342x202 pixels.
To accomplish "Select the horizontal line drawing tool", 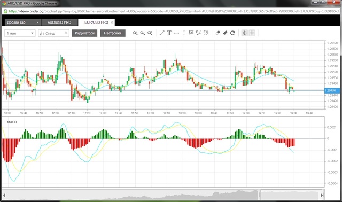I will pos(177,33).
